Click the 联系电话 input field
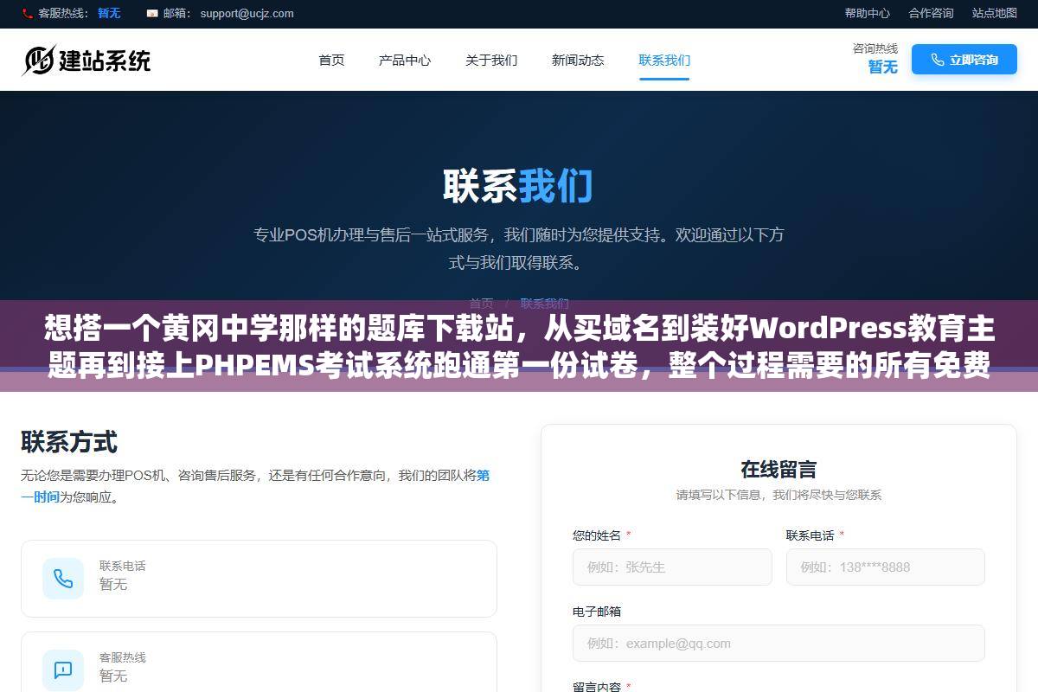The height and width of the screenshot is (692, 1038). (x=886, y=567)
